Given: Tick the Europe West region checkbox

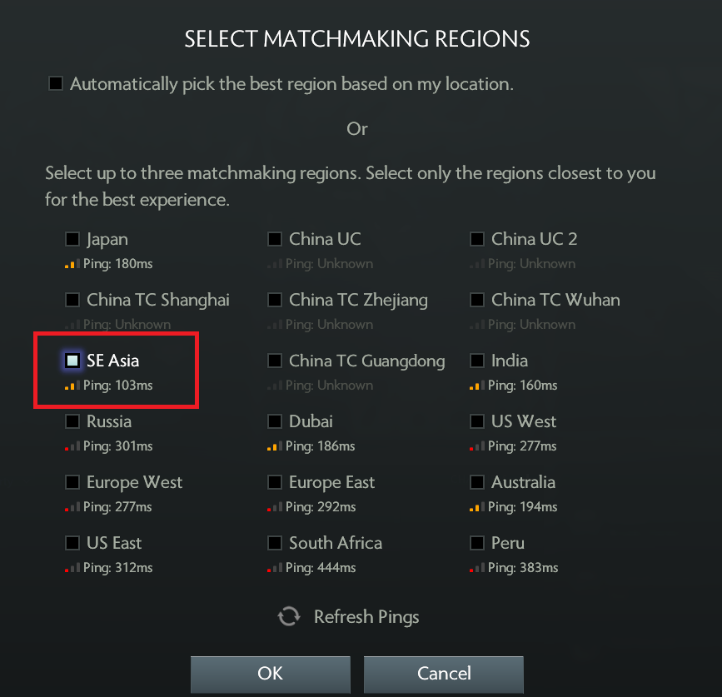Looking at the screenshot, I should pyautogui.click(x=72, y=482).
